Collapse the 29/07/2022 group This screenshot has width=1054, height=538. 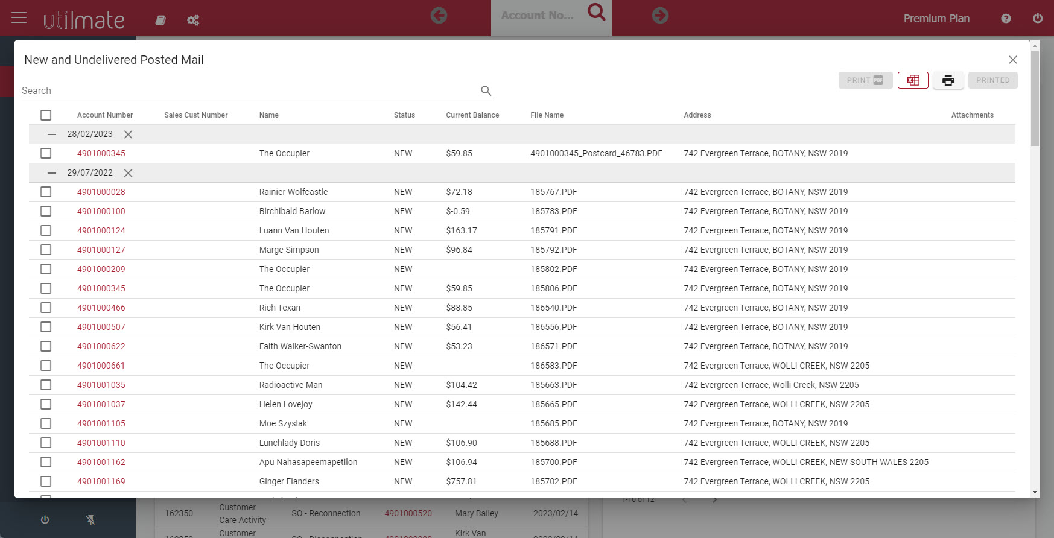[x=52, y=173]
